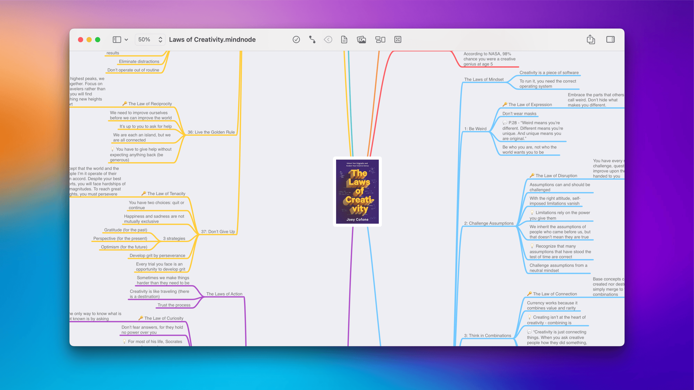Click speech bubble on Creativity is just connecting
Viewport: 694px width, 390px height.
click(529, 332)
